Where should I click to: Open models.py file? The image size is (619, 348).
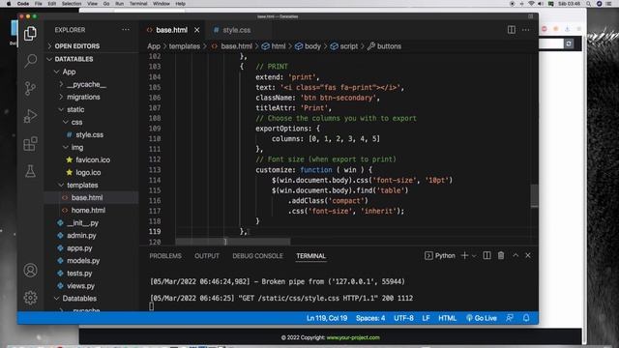coord(83,261)
